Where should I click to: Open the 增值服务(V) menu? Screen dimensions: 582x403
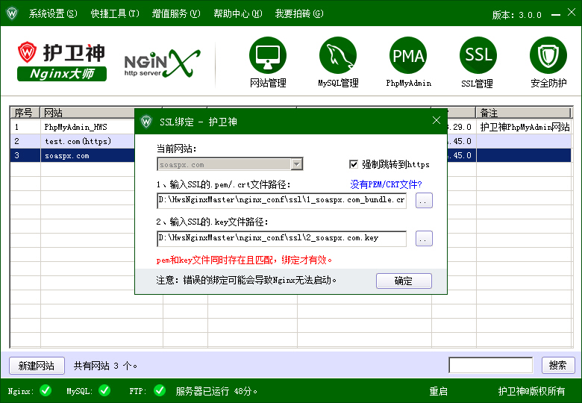coord(176,13)
